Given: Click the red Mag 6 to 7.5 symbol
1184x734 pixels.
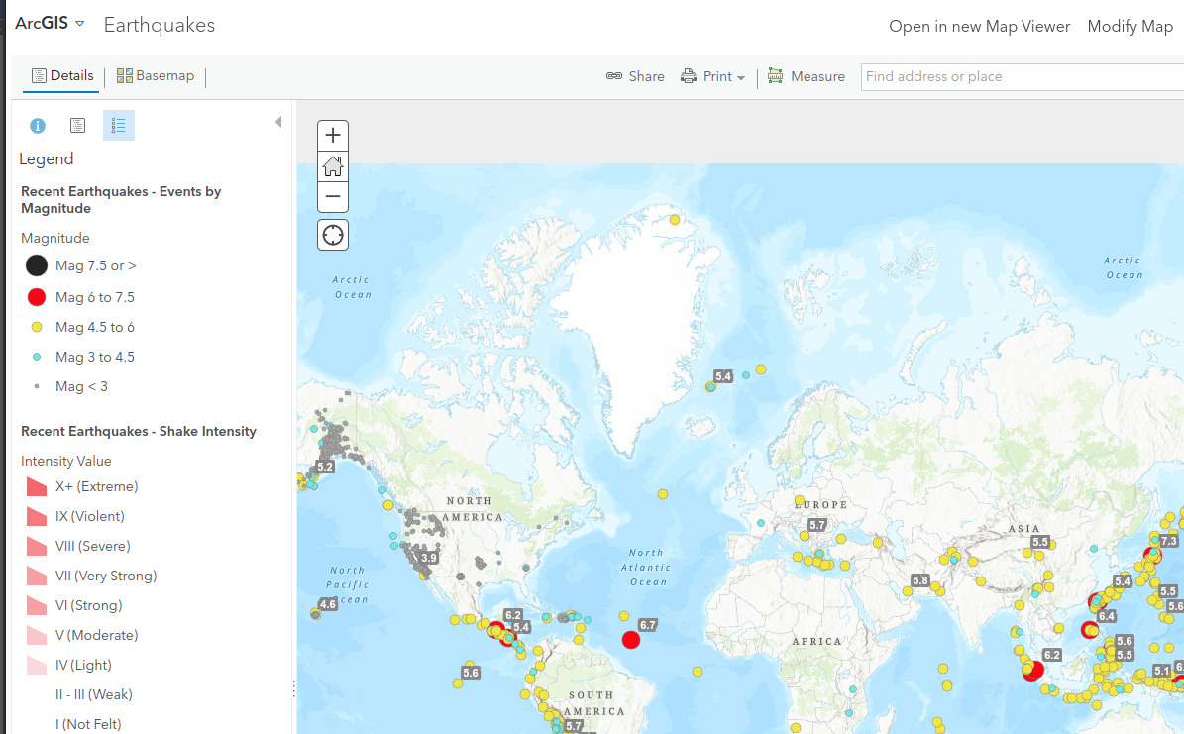Looking at the screenshot, I should pyautogui.click(x=37, y=297).
